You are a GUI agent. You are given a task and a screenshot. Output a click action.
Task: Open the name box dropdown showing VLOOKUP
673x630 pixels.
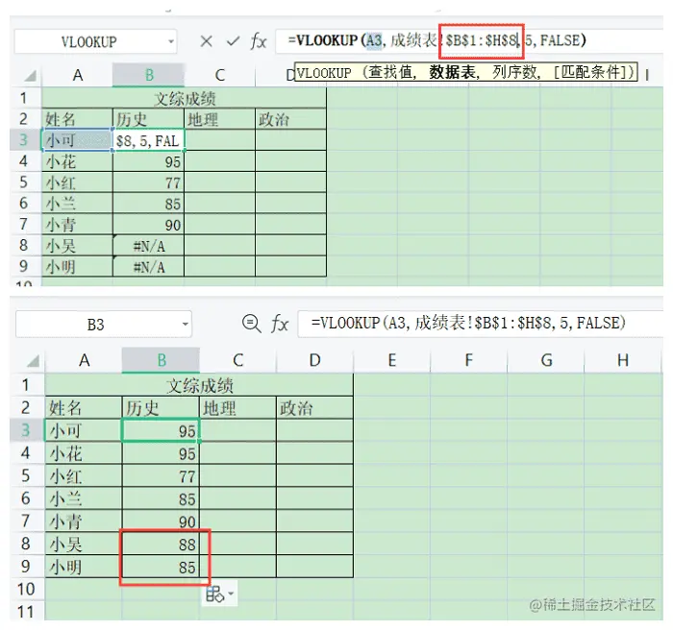coord(171,41)
